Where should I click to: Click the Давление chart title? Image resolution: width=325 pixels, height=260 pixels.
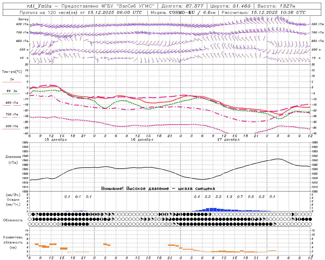click(13, 157)
